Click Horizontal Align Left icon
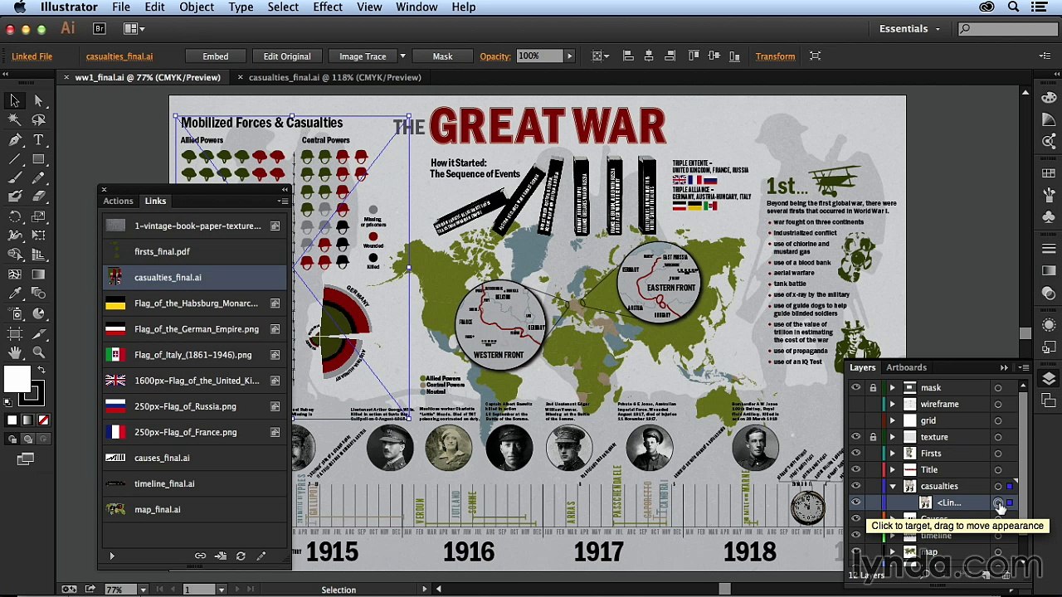This screenshot has width=1062, height=597. pos(628,56)
